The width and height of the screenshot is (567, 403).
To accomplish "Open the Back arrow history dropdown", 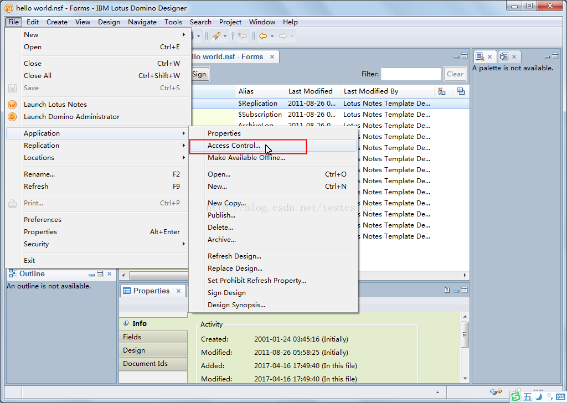I will [272, 36].
